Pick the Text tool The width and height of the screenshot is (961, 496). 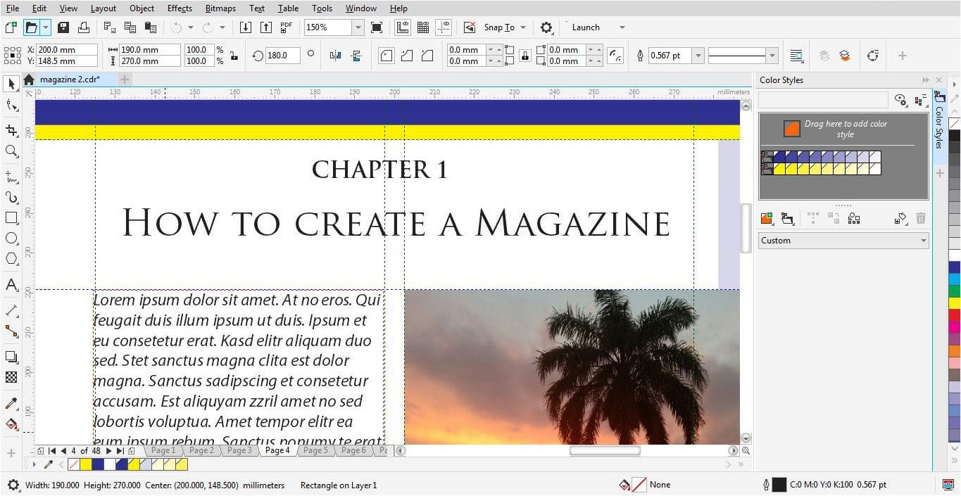[11, 285]
